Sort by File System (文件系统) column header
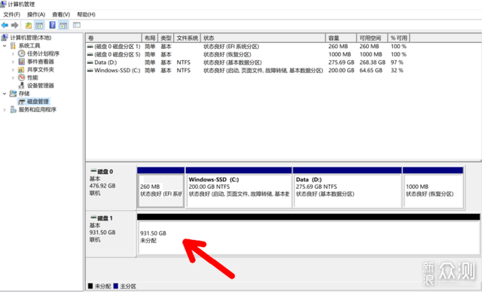This screenshot has height=292, width=482. pos(188,38)
